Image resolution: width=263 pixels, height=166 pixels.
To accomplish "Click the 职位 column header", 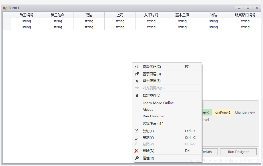I will click(x=89, y=15).
